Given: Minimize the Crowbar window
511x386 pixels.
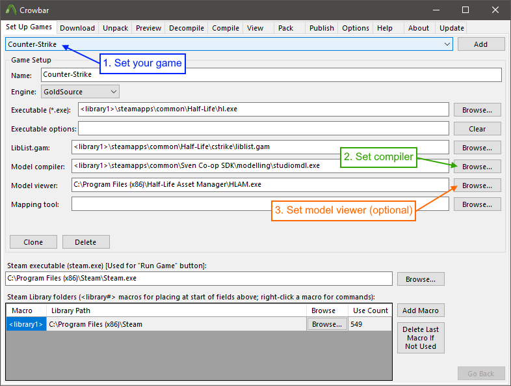Looking at the screenshot, I should (436, 10).
